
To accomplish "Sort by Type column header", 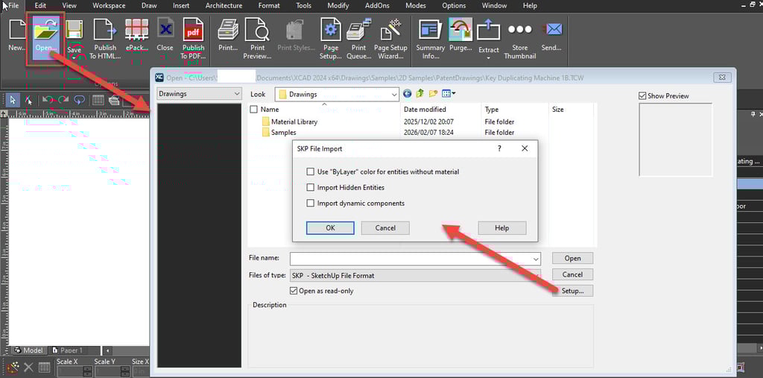I will [492, 110].
